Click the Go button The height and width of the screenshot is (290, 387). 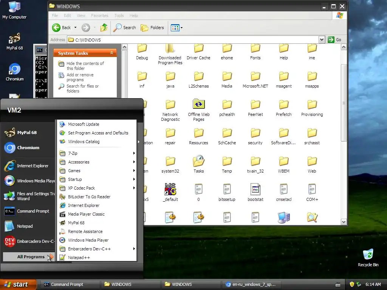point(335,39)
